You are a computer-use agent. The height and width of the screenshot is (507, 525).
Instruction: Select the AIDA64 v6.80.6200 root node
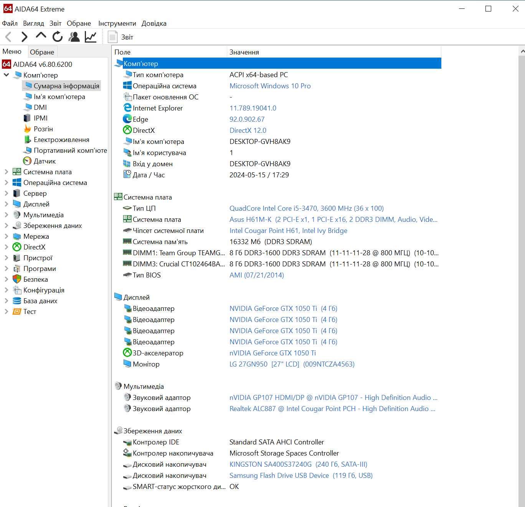click(x=37, y=64)
